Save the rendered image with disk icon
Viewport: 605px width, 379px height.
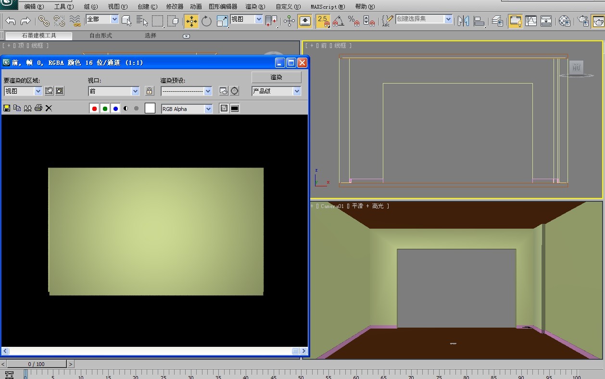tap(7, 108)
